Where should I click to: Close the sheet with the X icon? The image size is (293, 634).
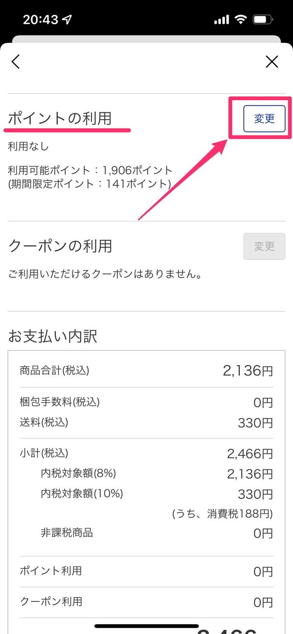(x=272, y=62)
